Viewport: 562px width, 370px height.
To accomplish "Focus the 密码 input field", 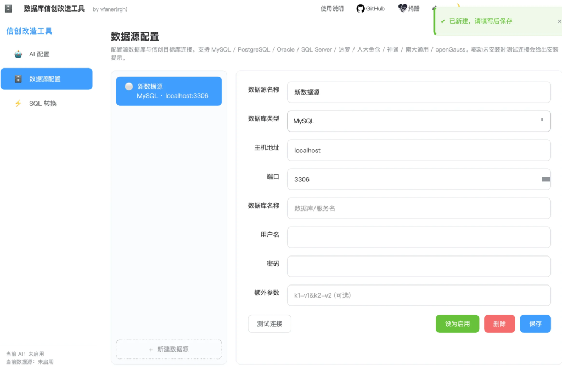I will [x=419, y=266].
